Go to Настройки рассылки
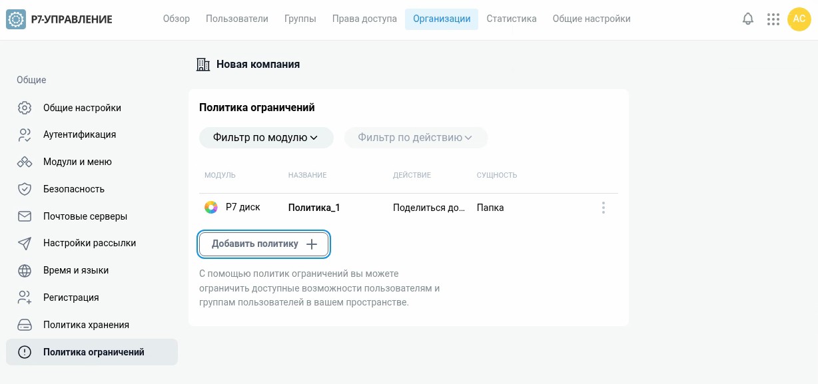The height and width of the screenshot is (384, 818). pyautogui.click(x=92, y=244)
